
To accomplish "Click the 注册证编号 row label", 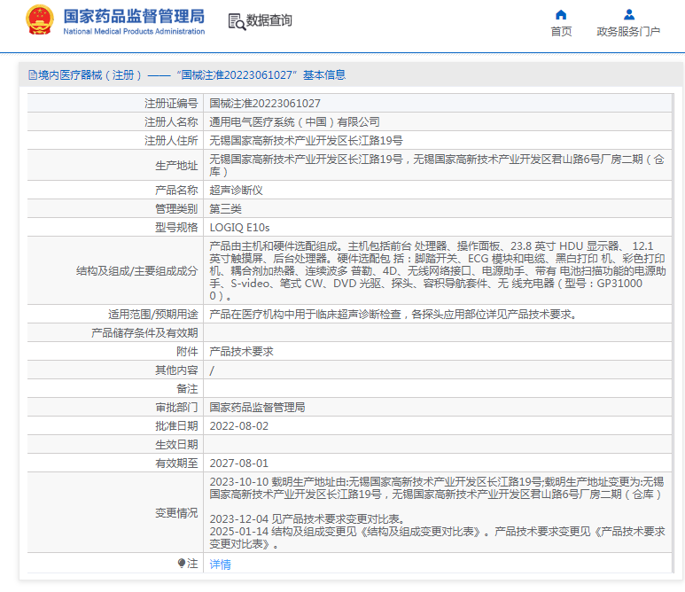I will click(x=171, y=104).
